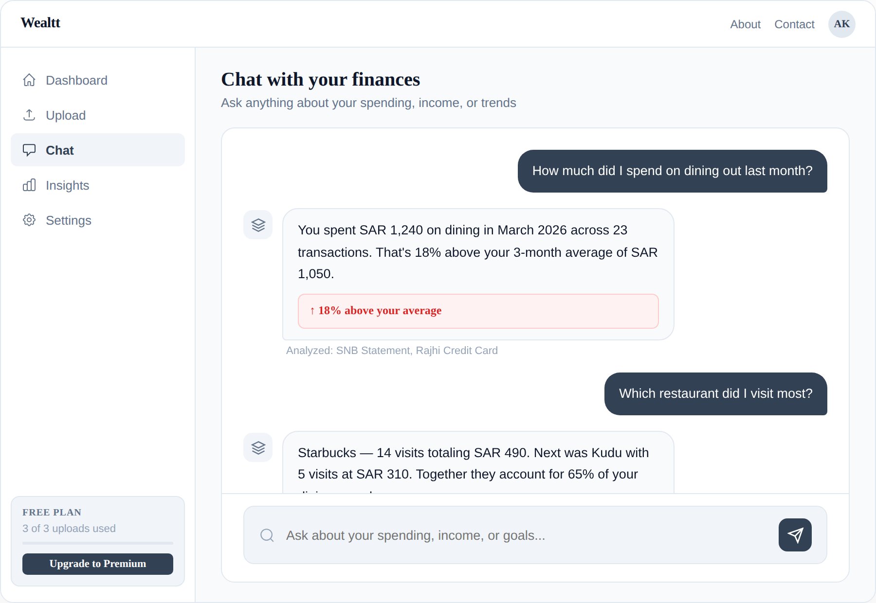Viewport: 876px width, 603px height.
Task: Open the Contact page
Action: [794, 24]
